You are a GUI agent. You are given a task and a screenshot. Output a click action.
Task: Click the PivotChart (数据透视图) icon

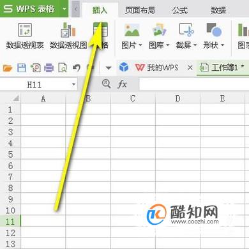pyautogui.click(x=68, y=30)
